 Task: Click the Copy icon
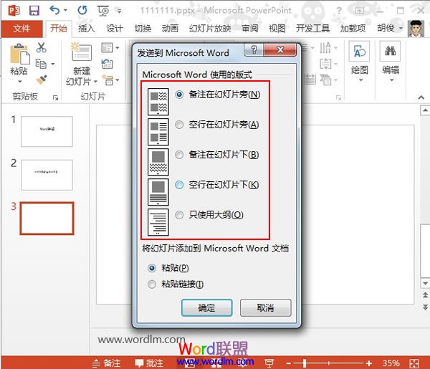point(41,64)
